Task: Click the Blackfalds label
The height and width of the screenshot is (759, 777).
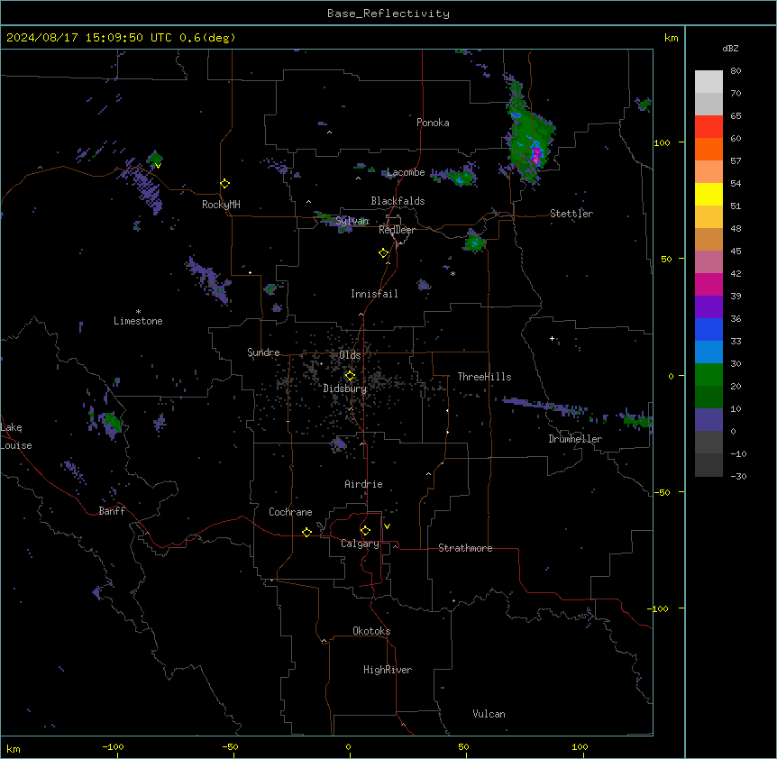Action: [x=398, y=201]
